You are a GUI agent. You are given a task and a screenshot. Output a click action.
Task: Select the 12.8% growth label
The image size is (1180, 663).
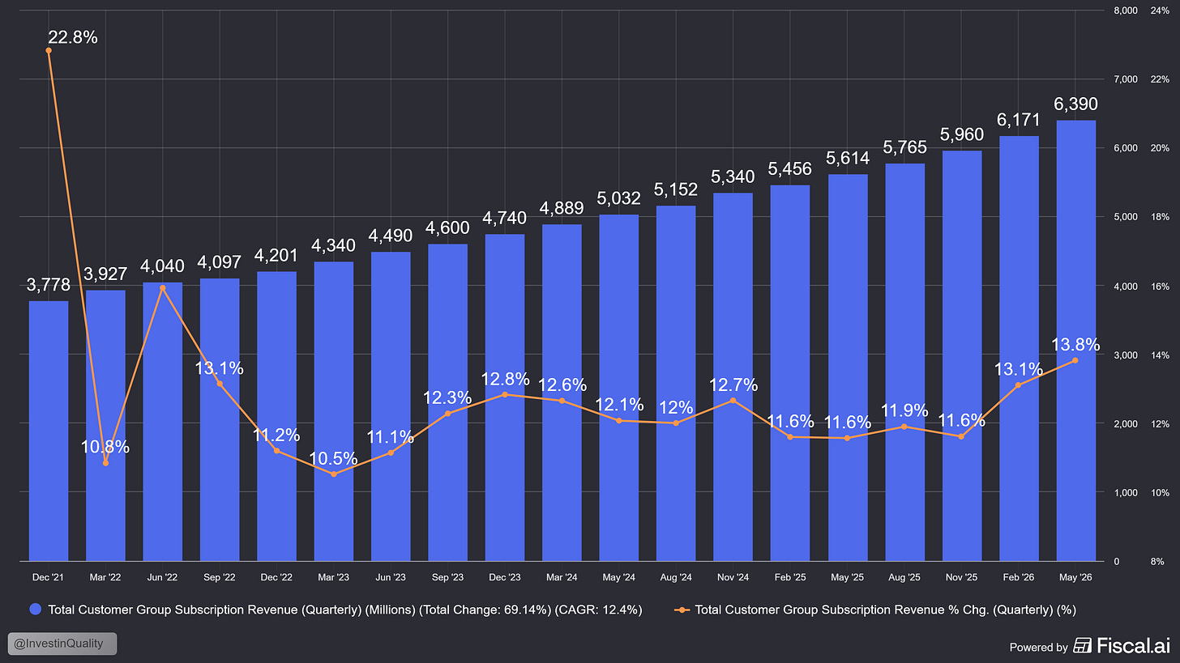505,379
